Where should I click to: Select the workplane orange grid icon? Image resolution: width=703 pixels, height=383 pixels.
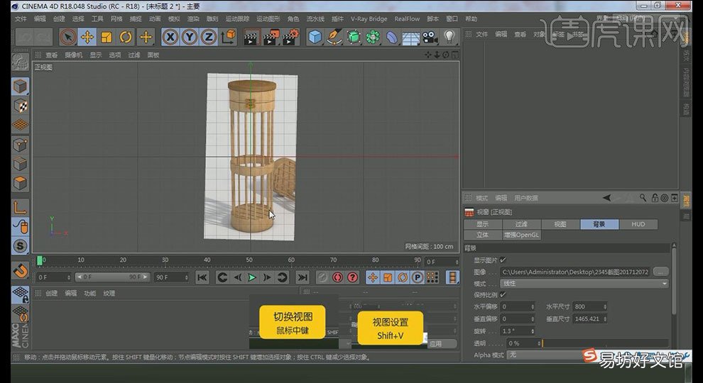point(20,125)
